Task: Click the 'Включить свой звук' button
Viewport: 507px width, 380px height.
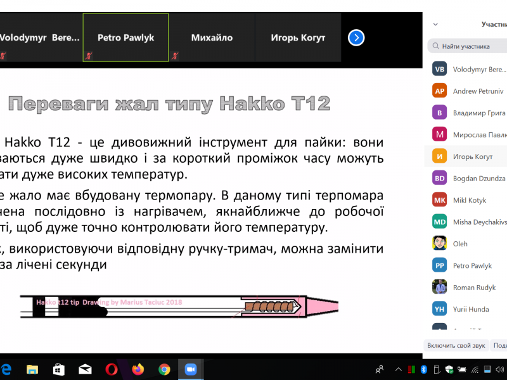Action: tap(456, 345)
